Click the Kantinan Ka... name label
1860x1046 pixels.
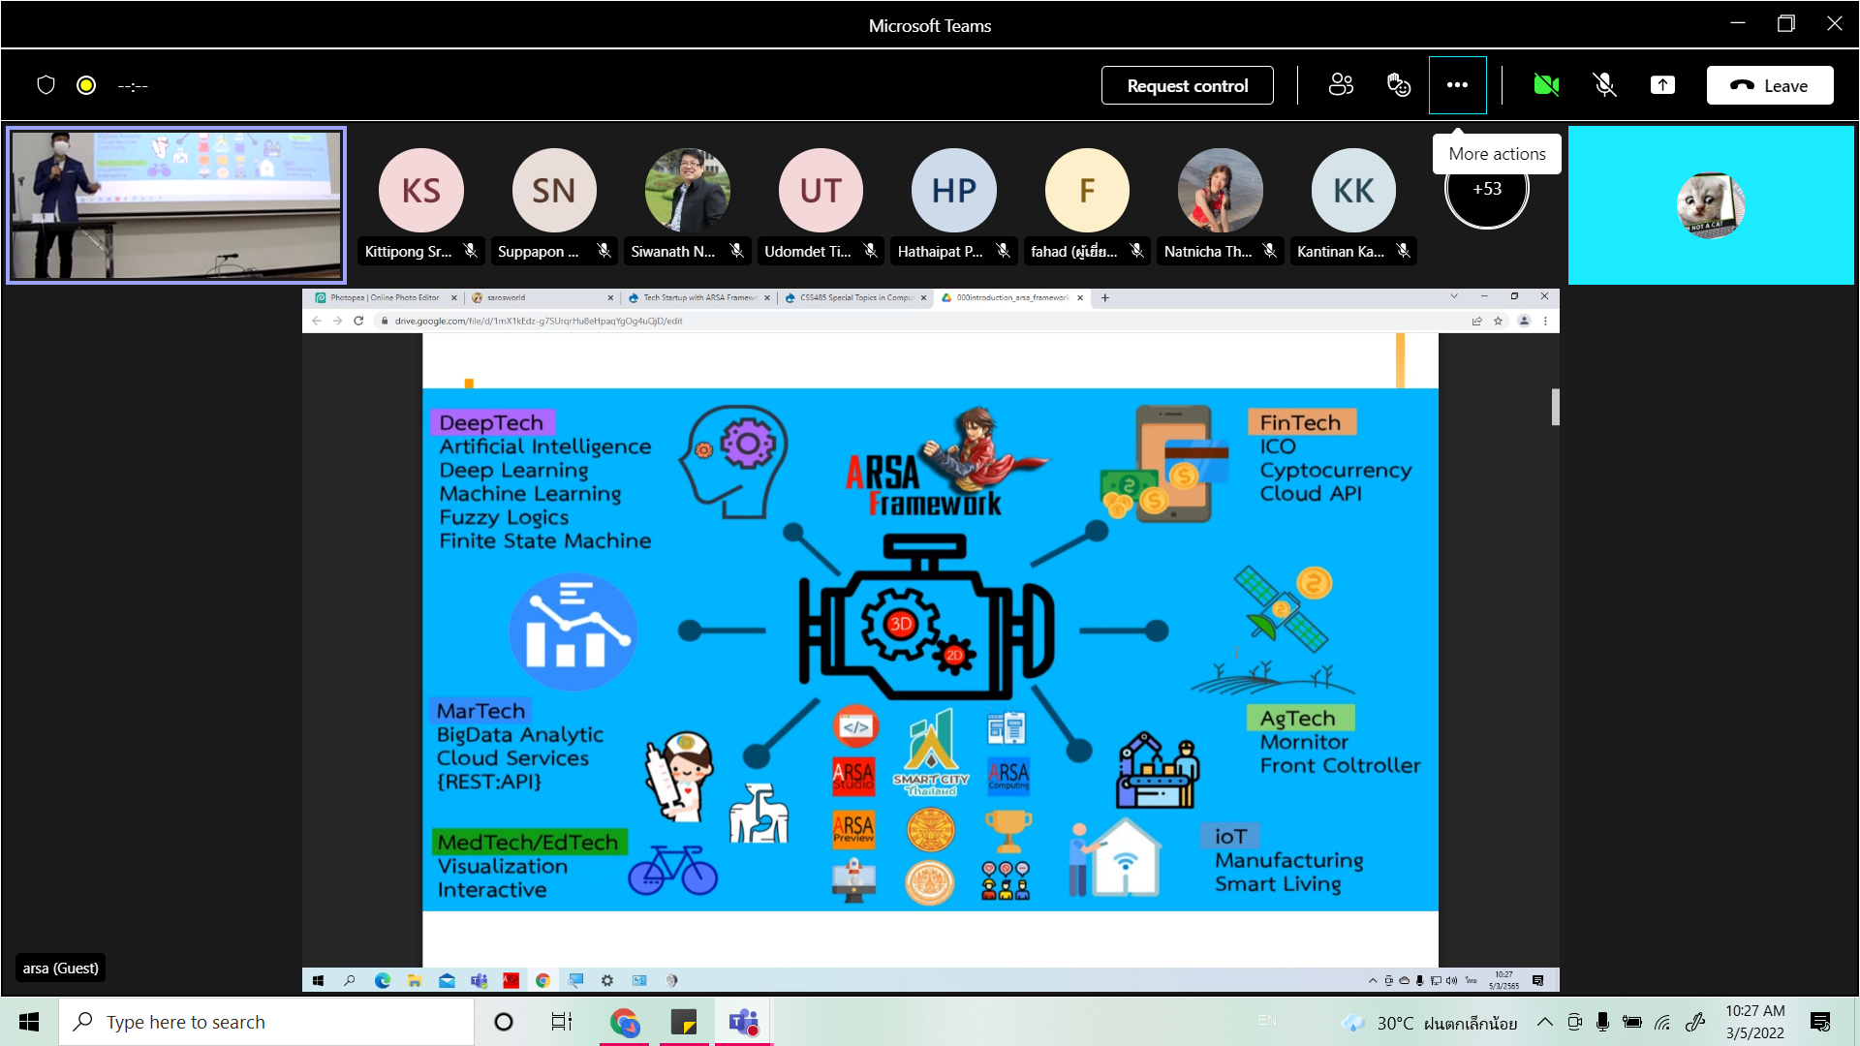[x=1340, y=252]
